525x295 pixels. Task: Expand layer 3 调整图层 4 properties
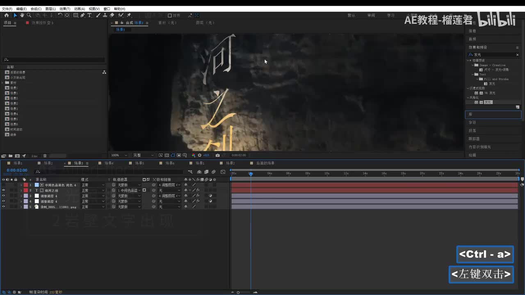pyautogui.click(x=21, y=196)
